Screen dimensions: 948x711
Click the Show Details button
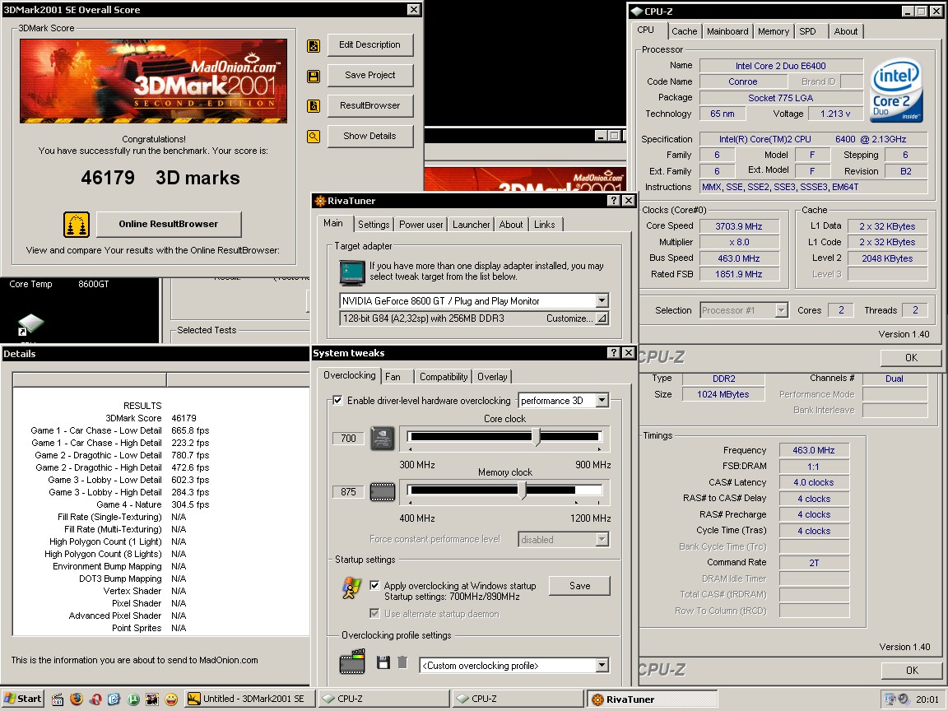pos(370,136)
